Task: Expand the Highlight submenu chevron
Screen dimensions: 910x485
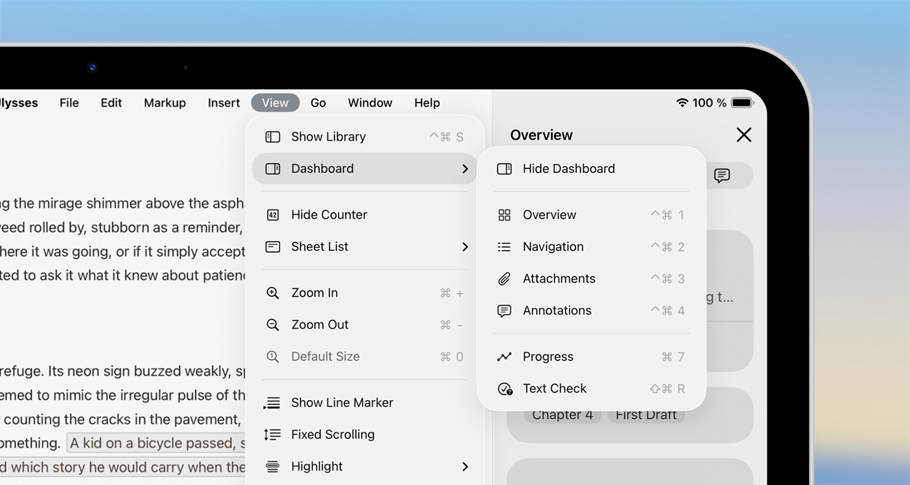Action: pyautogui.click(x=465, y=466)
